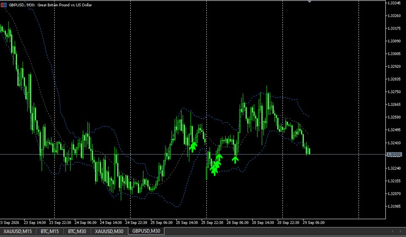
Task: Switch to the XAUUSD,M15 chart tab
Action: 18,231
